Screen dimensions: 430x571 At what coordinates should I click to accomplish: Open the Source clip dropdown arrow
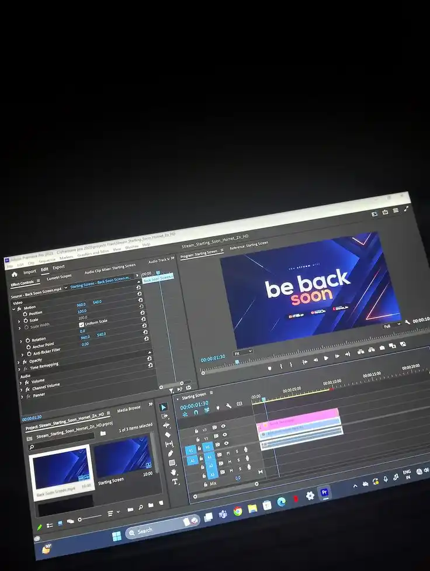pos(66,288)
